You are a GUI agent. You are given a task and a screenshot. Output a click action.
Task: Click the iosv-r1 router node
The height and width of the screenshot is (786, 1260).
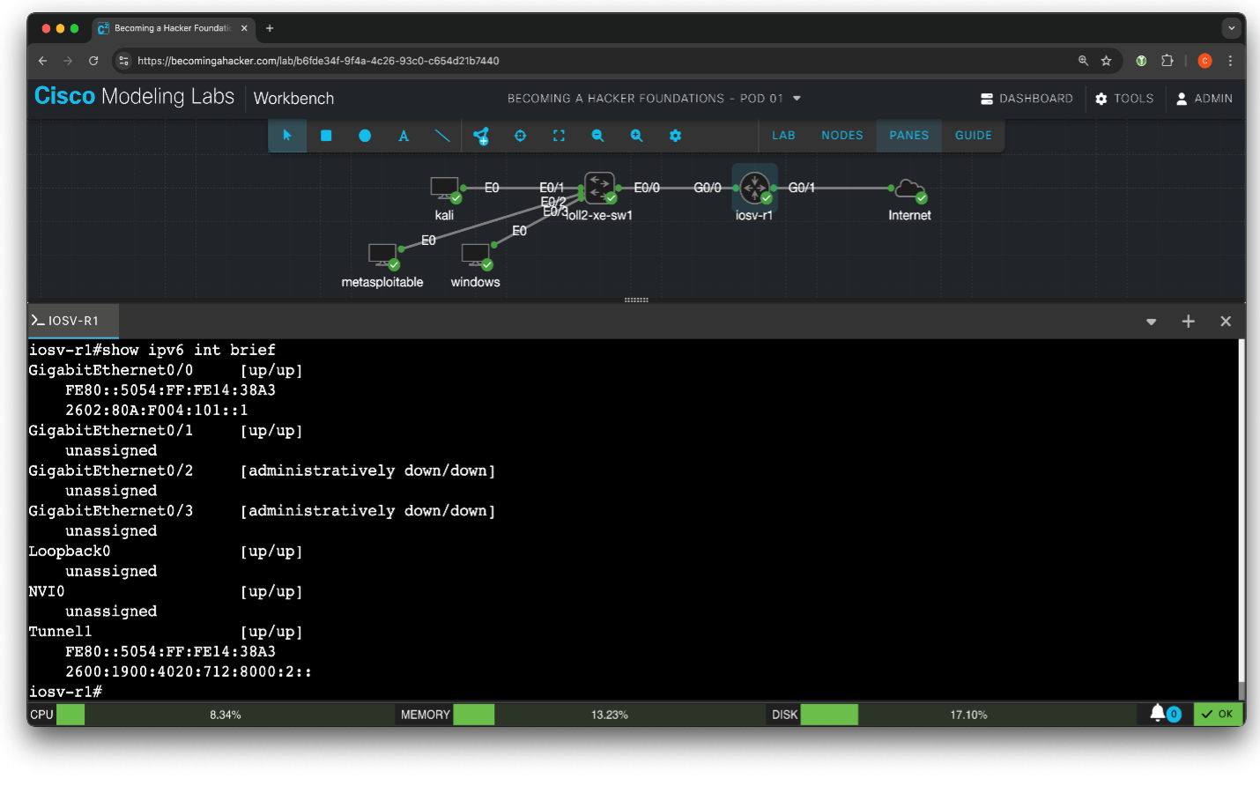pyautogui.click(x=754, y=188)
